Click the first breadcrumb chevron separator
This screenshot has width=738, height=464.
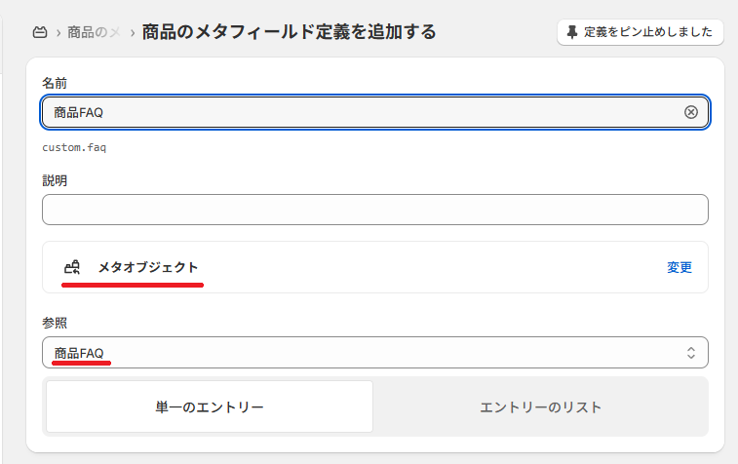tap(58, 33)
